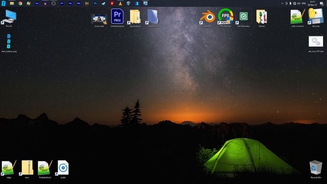The image size is (327, 184).
Task: Show hidden system tray icons chevron
Action: tap(282, 4)
